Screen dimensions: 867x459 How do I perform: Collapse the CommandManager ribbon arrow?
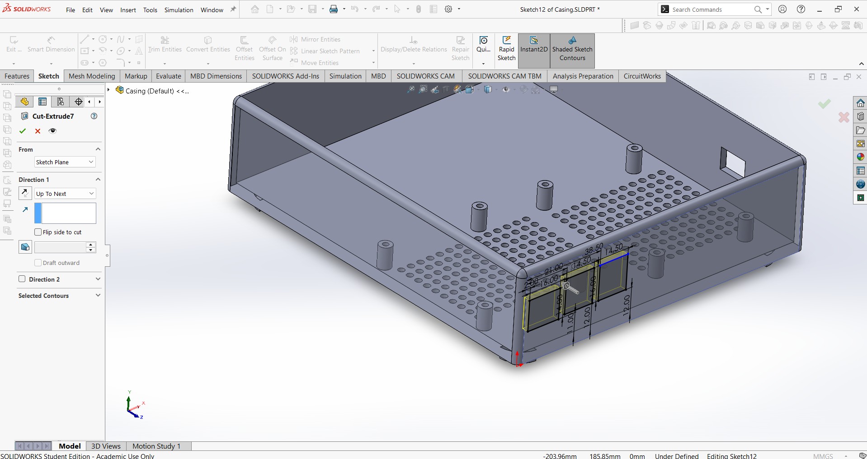(x=862, y=64)
